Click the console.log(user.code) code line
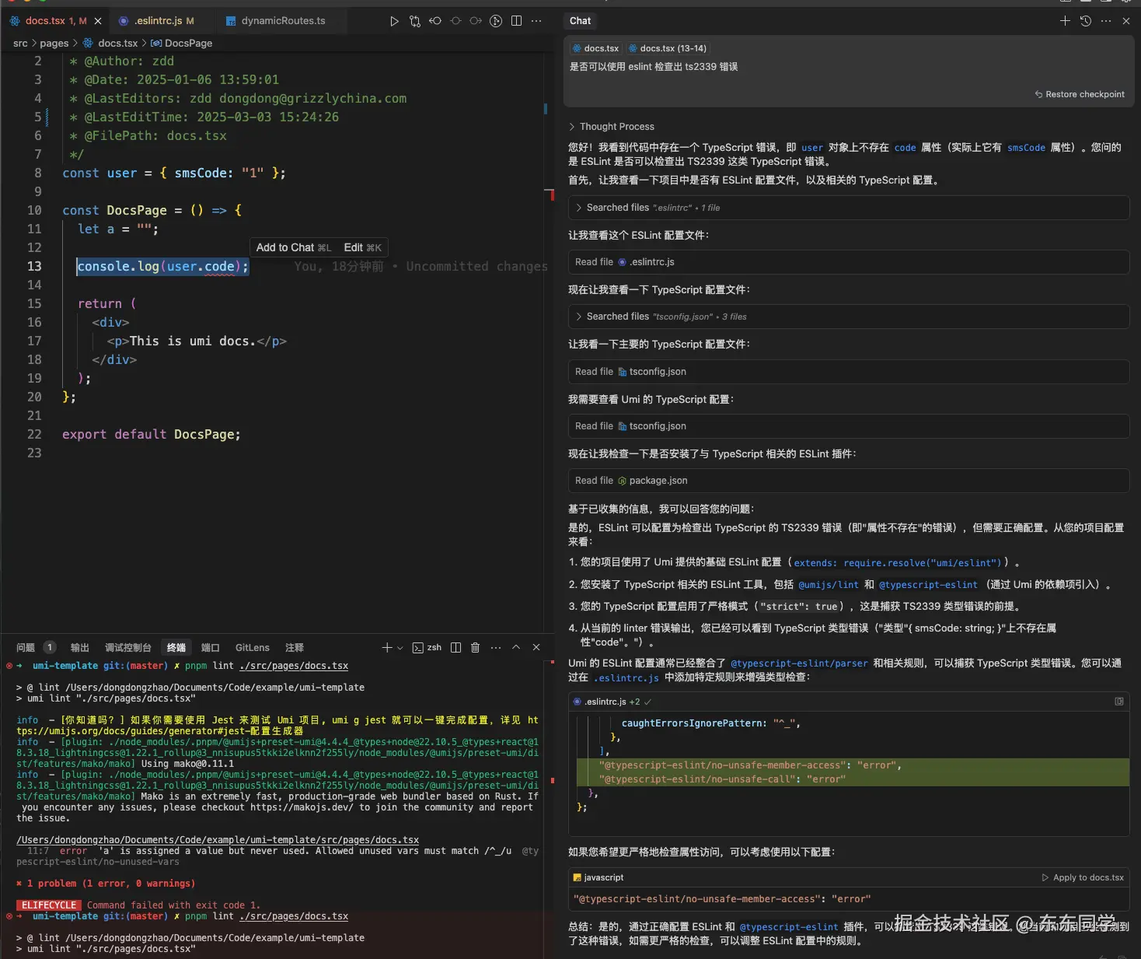This screenshot has height=959, width=1141. (162, 266)
